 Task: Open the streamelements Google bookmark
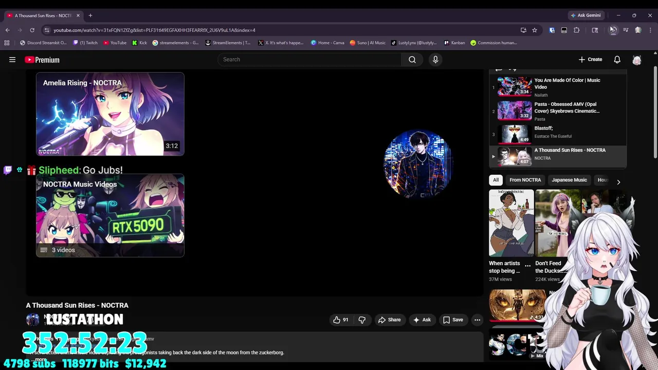coord(175,43)
